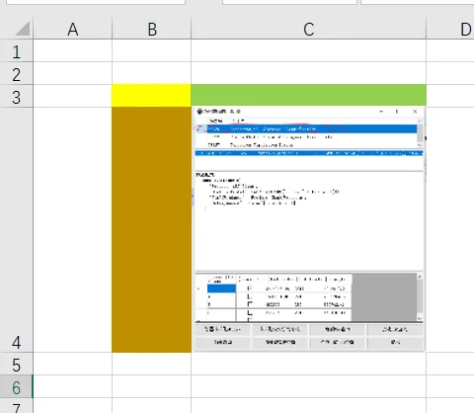
Task: Select the embedded screenshot picture in C4
Action: pos(309,229)
